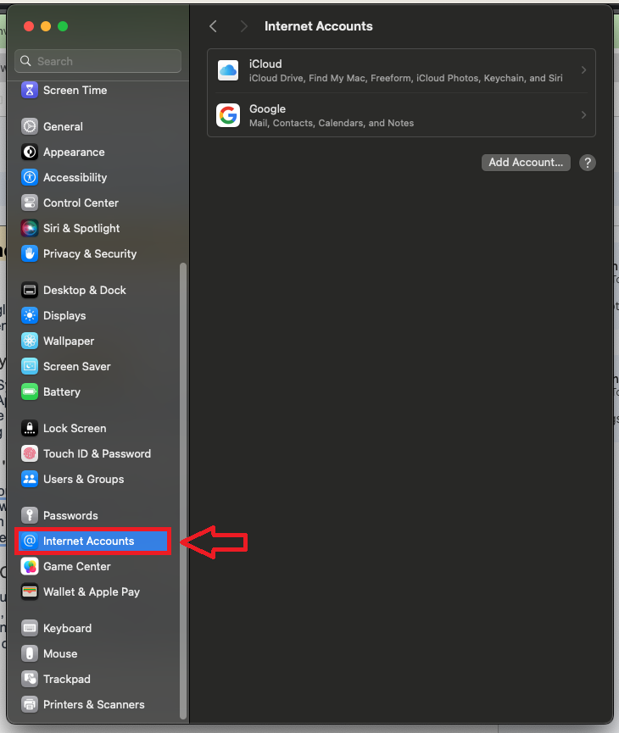The width and height of the screenshot is (619, 733).
Task: Open the Siri & Spotlight label
Action: click(81, 228)
